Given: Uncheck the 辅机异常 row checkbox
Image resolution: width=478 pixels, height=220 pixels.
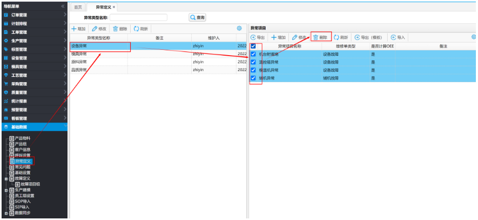Looking at the screenshot, I should point(253,78).
